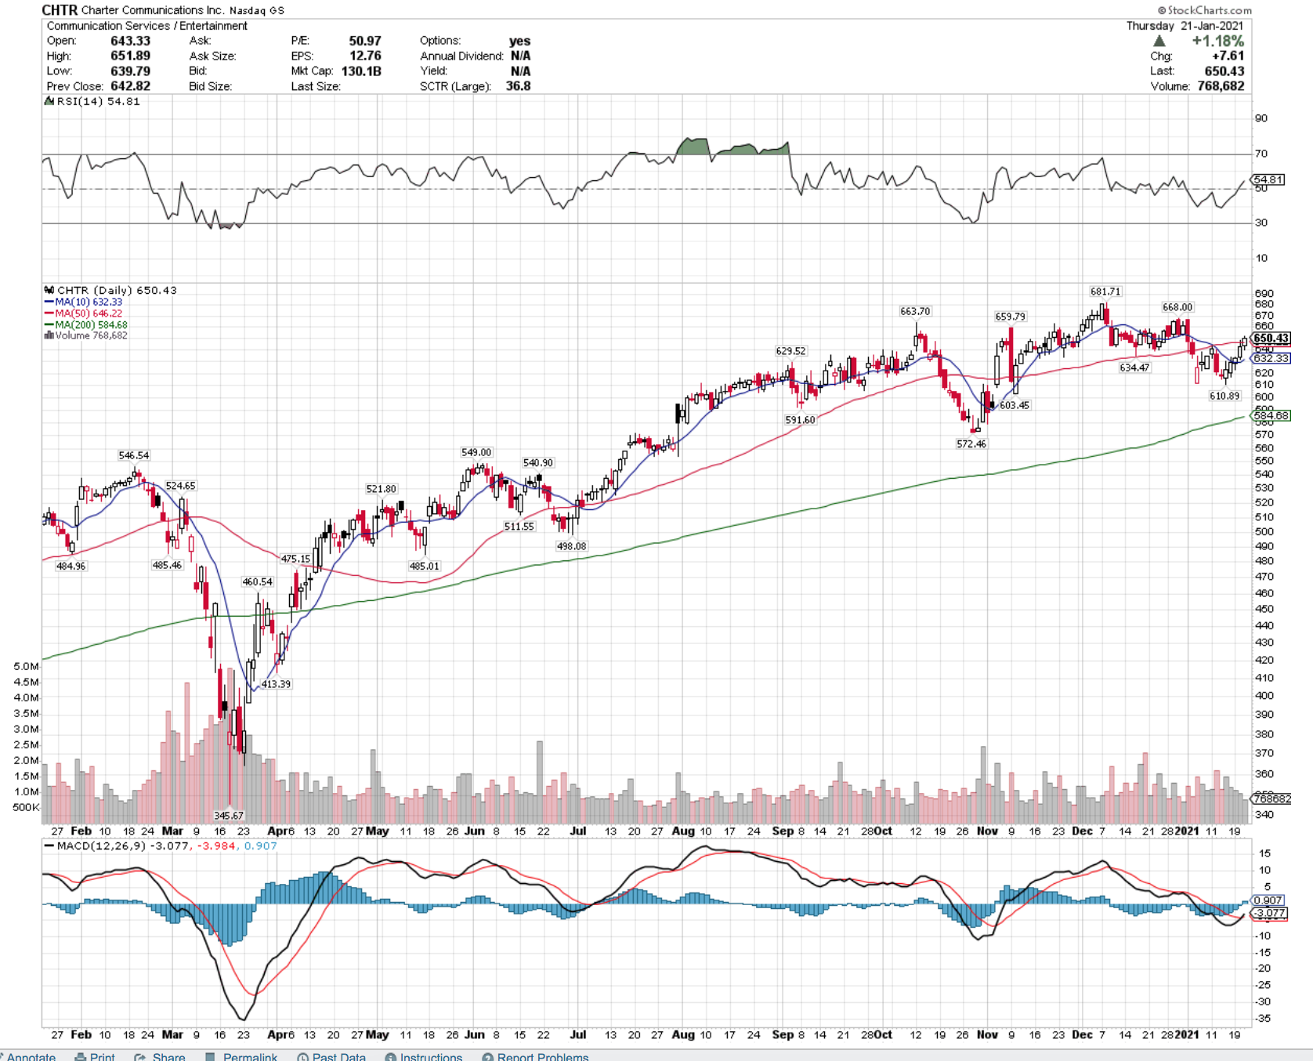Click Communication Services / Entertainment sector text
The height and width of the screenshot is (1061, 1313).
(x=147, y=26)
